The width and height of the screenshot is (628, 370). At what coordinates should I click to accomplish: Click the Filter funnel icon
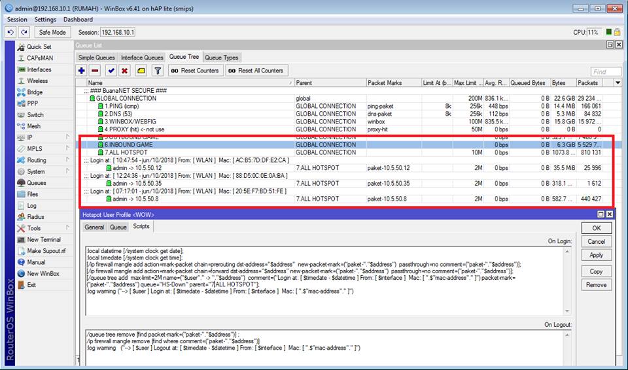pyautogui.click(x=158, y=71)
